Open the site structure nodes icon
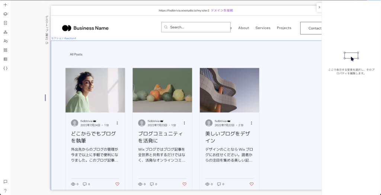 tap(5, 32)
